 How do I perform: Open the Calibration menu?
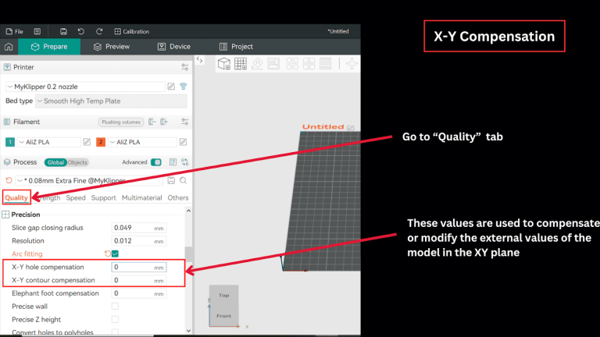131,31
